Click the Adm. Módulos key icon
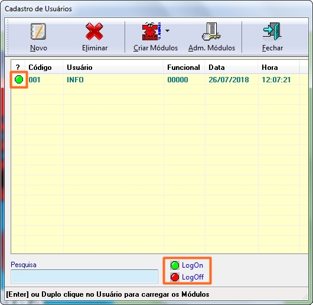313x305 pixels. pos(211,31)
